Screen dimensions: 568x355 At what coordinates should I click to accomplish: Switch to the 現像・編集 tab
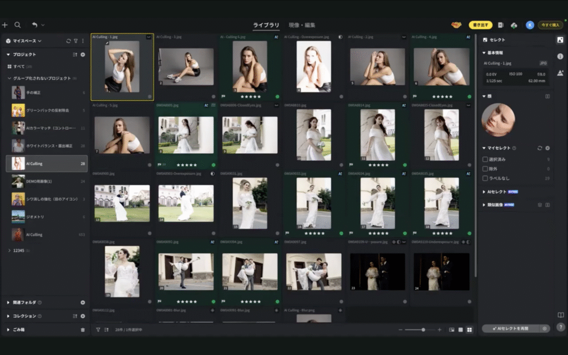coord(302,25)
